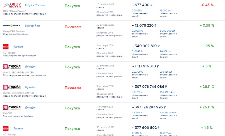Open the Интер Рао company link
Image resolution: width=225 pixels, height=136 pixels.
pyautogui.click(x=32, y=26)
